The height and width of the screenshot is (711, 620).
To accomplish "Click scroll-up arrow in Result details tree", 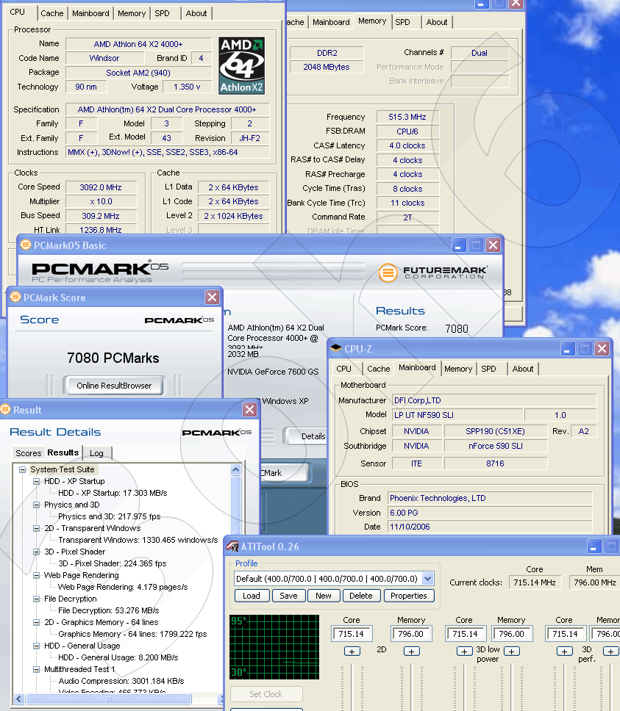I will click(x=235, y=470).
